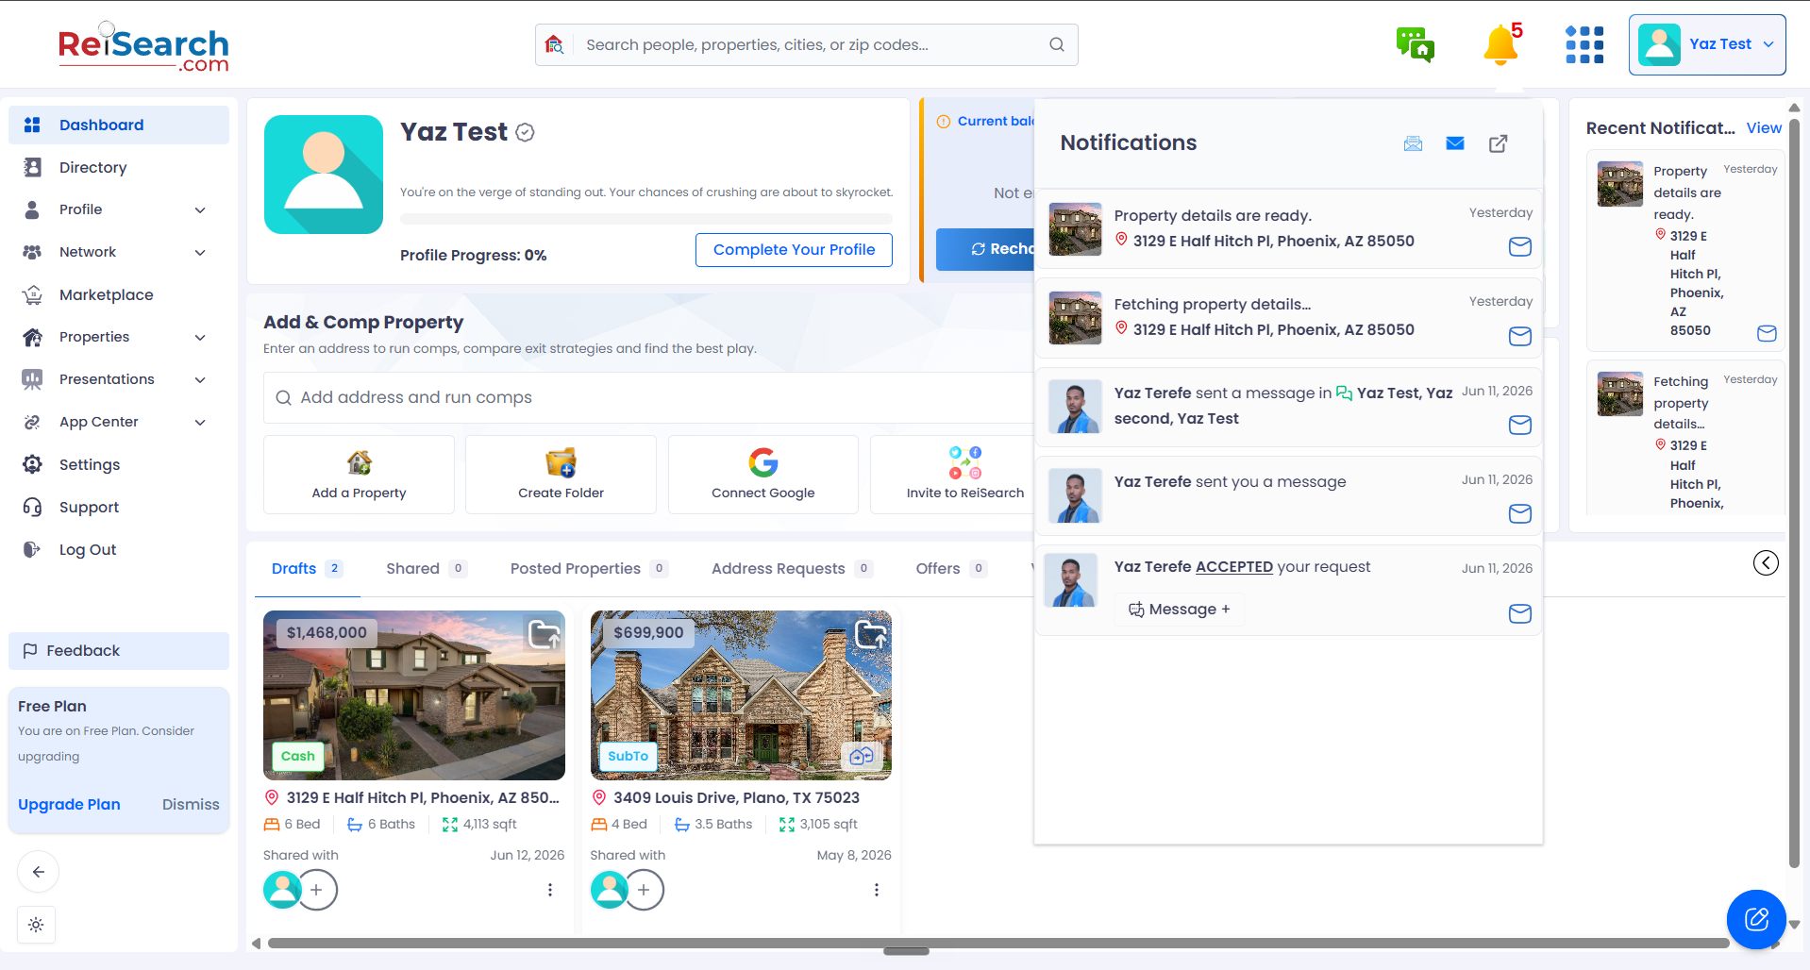The width and height of the screenshot is (1810, 970).
Task: Click Complete Your Profile button
Action: 794,250
